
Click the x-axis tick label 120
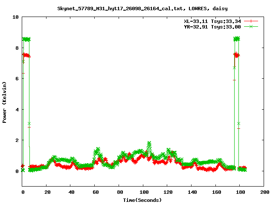click(168, 192)
